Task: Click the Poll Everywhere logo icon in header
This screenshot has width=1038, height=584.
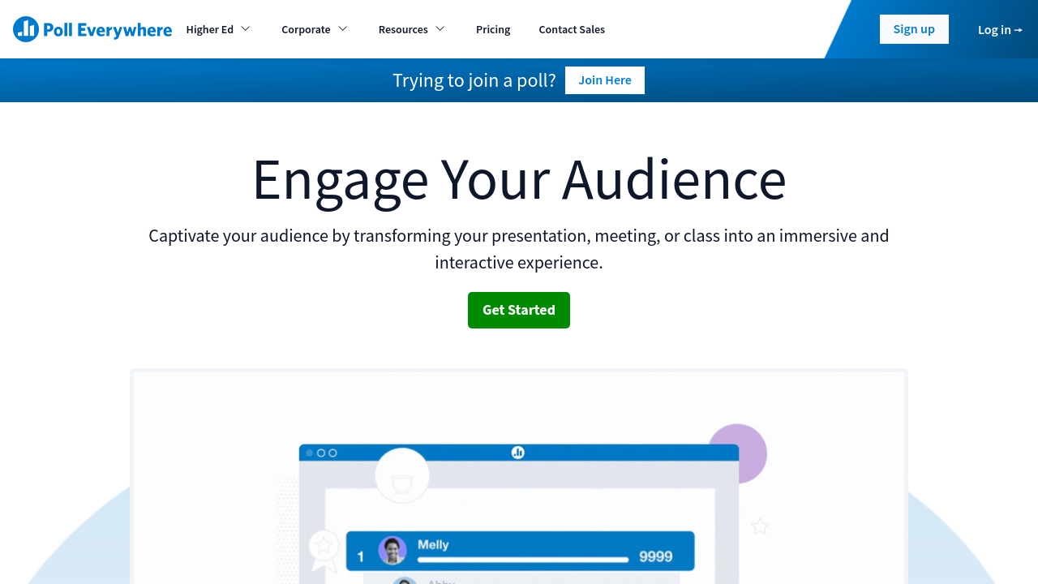Action: [x=26, y=29]
